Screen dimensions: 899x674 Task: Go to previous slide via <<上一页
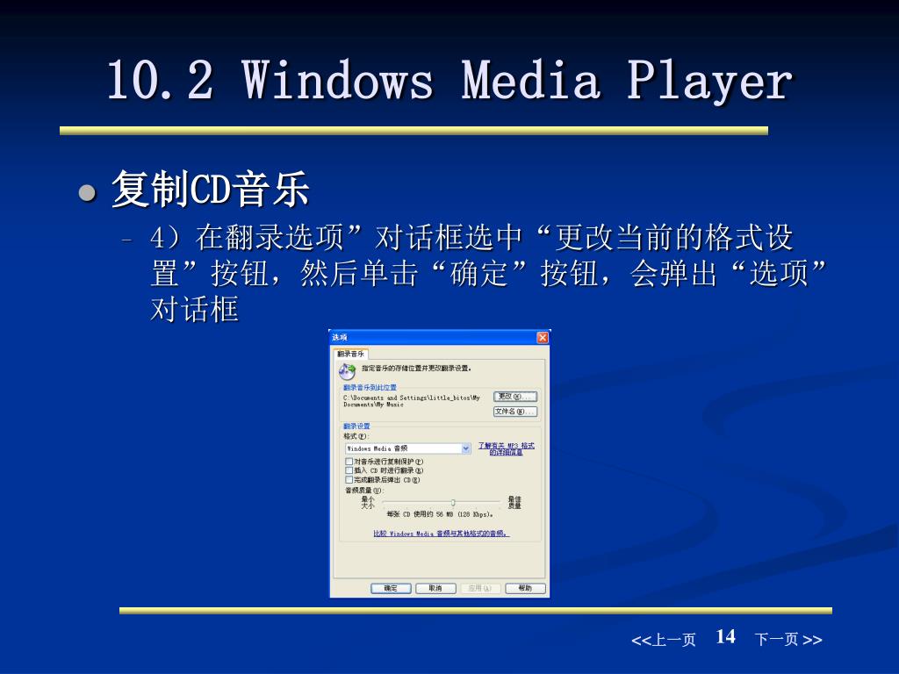pyautogui.click(x=664, y=640)
